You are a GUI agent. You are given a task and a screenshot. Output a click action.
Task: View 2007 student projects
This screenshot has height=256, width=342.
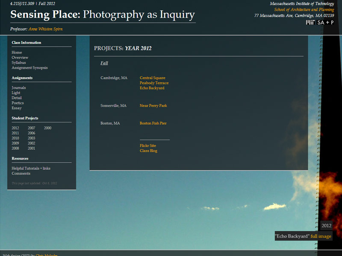pyautogui.click(x=31, y=128)
